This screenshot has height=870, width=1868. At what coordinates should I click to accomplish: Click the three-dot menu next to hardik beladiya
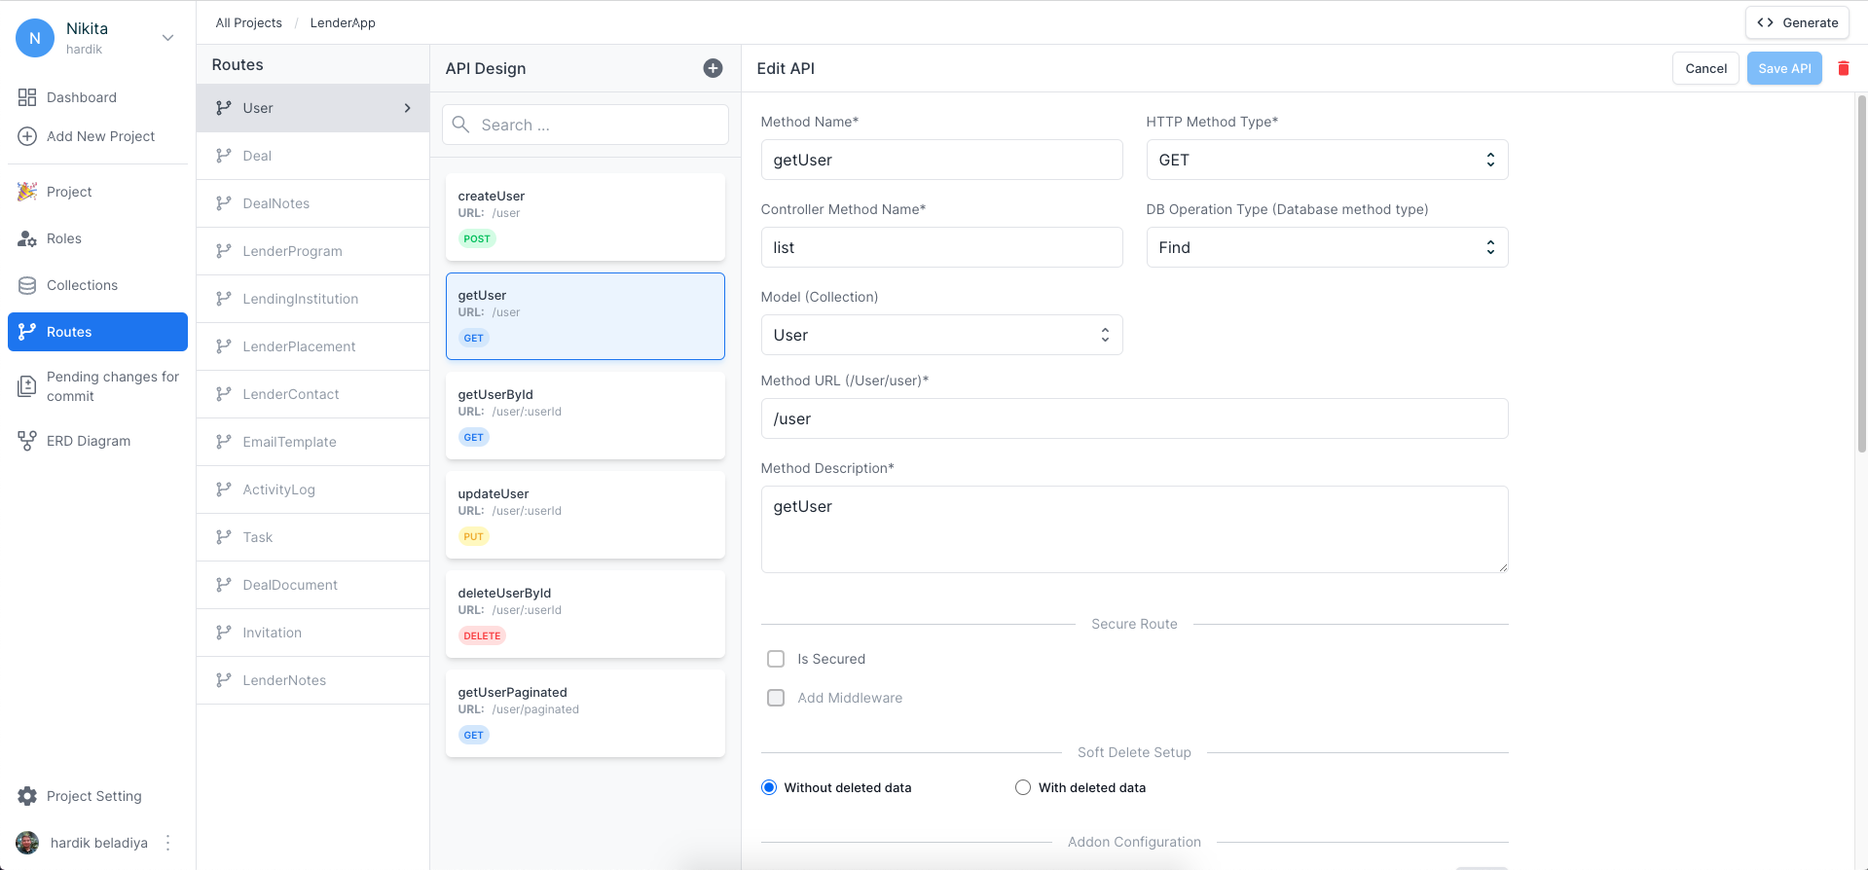[168, 843]
